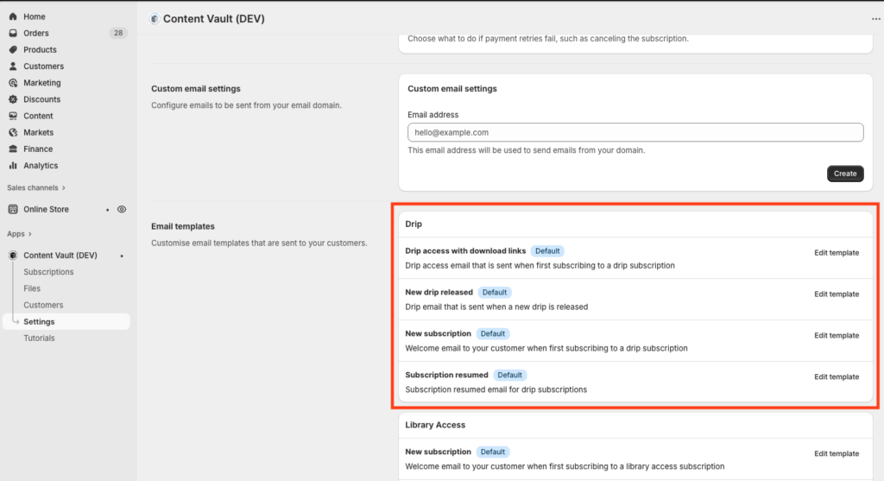Image resolution: width=884 pixels, height=481 pixels.
Task: Open the Files app page
Action: point(32,288)
